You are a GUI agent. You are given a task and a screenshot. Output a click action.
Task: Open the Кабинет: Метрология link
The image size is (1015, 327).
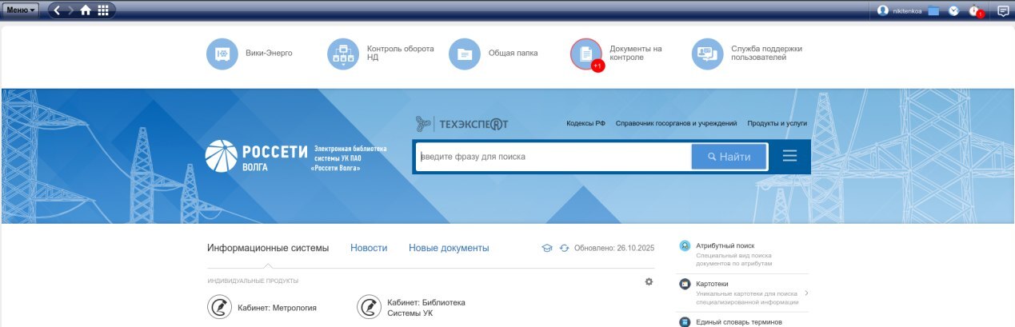coord(278,307)
